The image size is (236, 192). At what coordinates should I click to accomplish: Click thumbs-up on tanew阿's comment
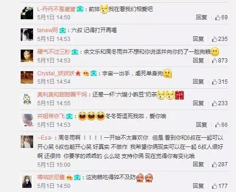pyautogui.click(x=214, y=39)
